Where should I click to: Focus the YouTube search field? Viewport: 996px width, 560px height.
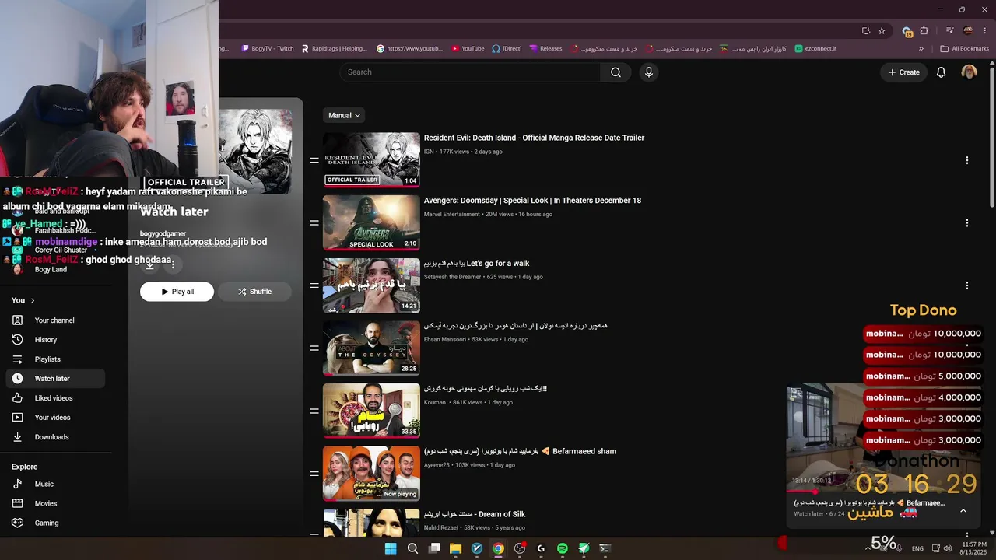pos(470,72)
